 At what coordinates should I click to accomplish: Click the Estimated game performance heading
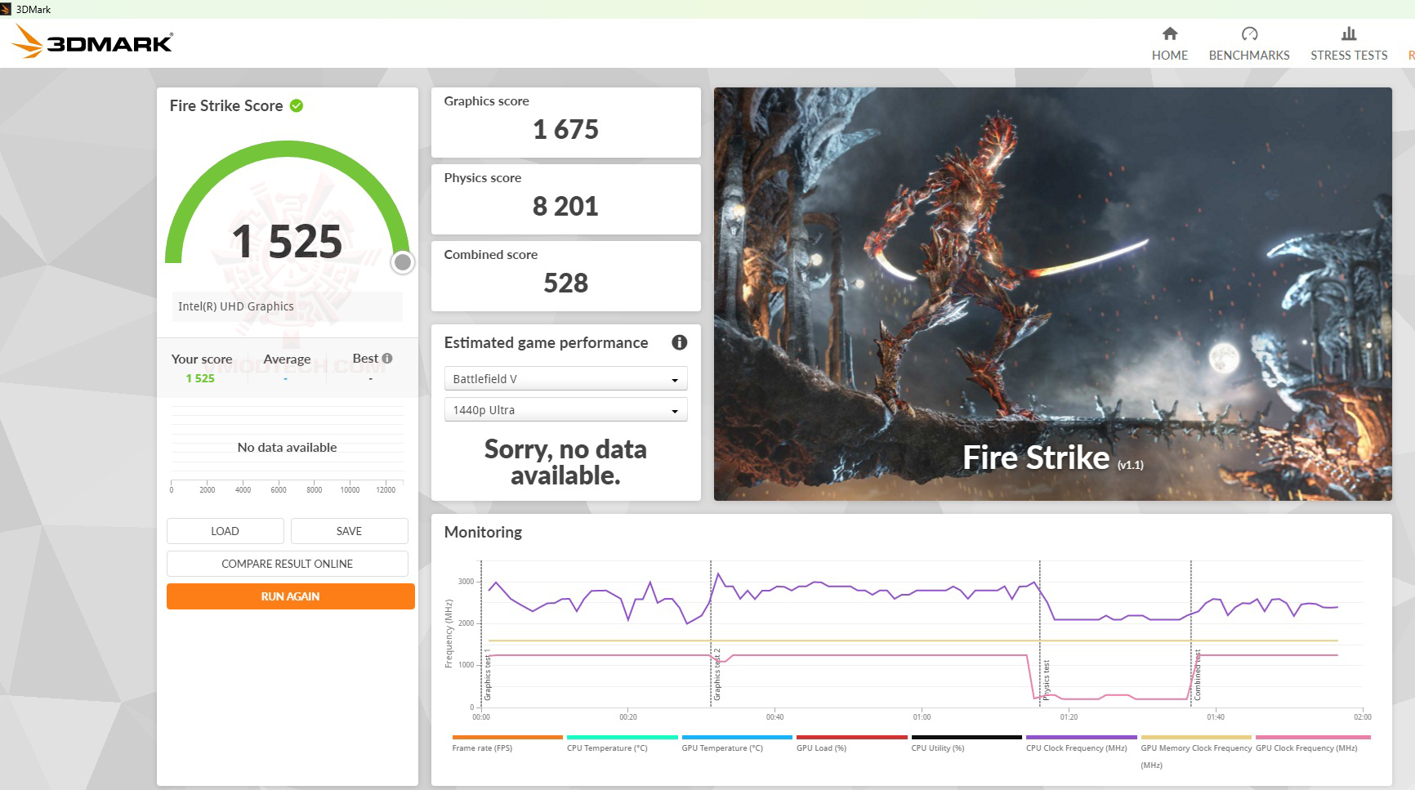(546, 342)
